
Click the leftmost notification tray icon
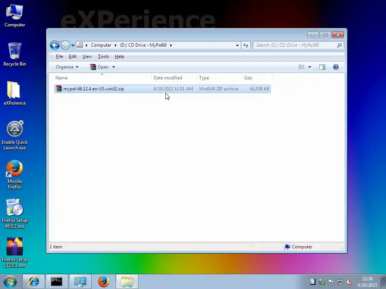[313, 282]
